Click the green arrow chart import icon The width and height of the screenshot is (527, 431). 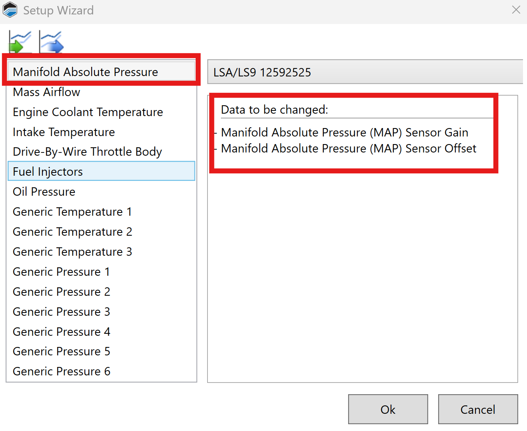(19, 42)
